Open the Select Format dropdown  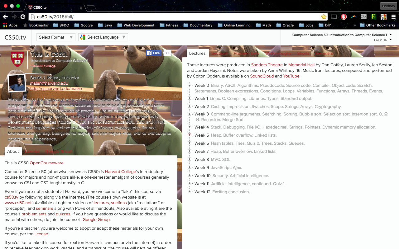(56, 37)
